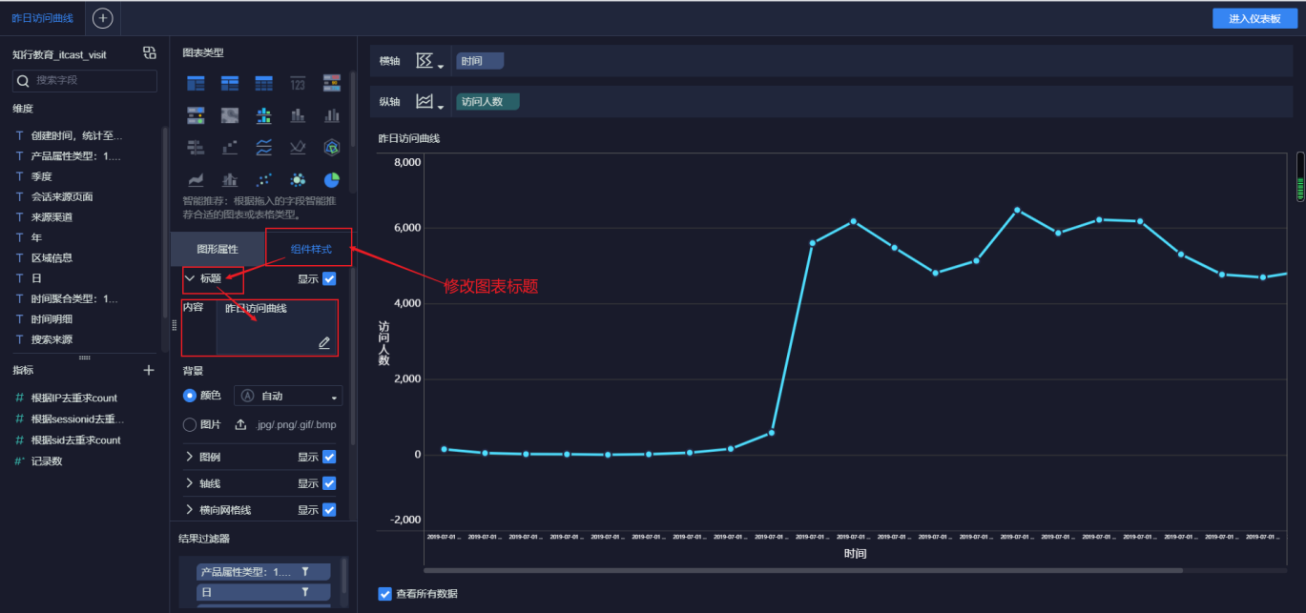Click the 访问人数 field pill on 纵轴
1306x613 pixels.
(x=487, y=101)
